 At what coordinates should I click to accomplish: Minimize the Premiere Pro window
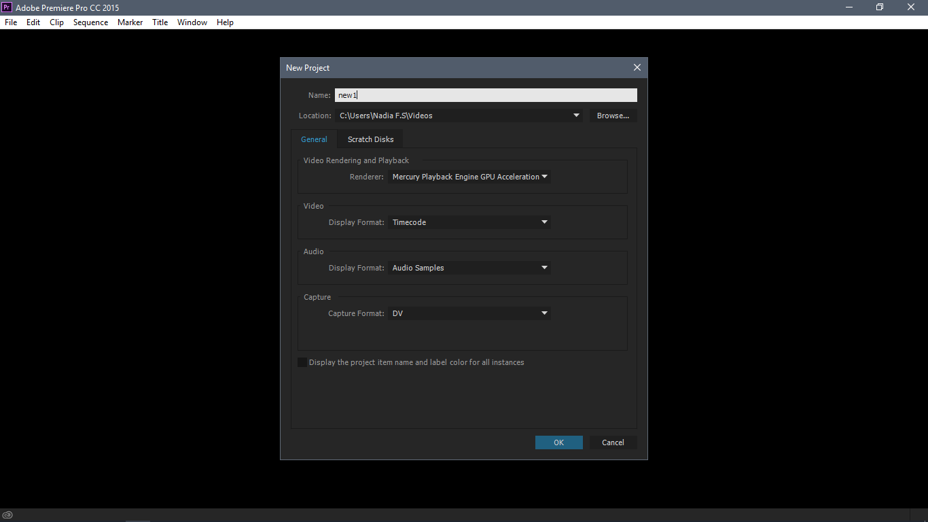click(x=849, y=7)
